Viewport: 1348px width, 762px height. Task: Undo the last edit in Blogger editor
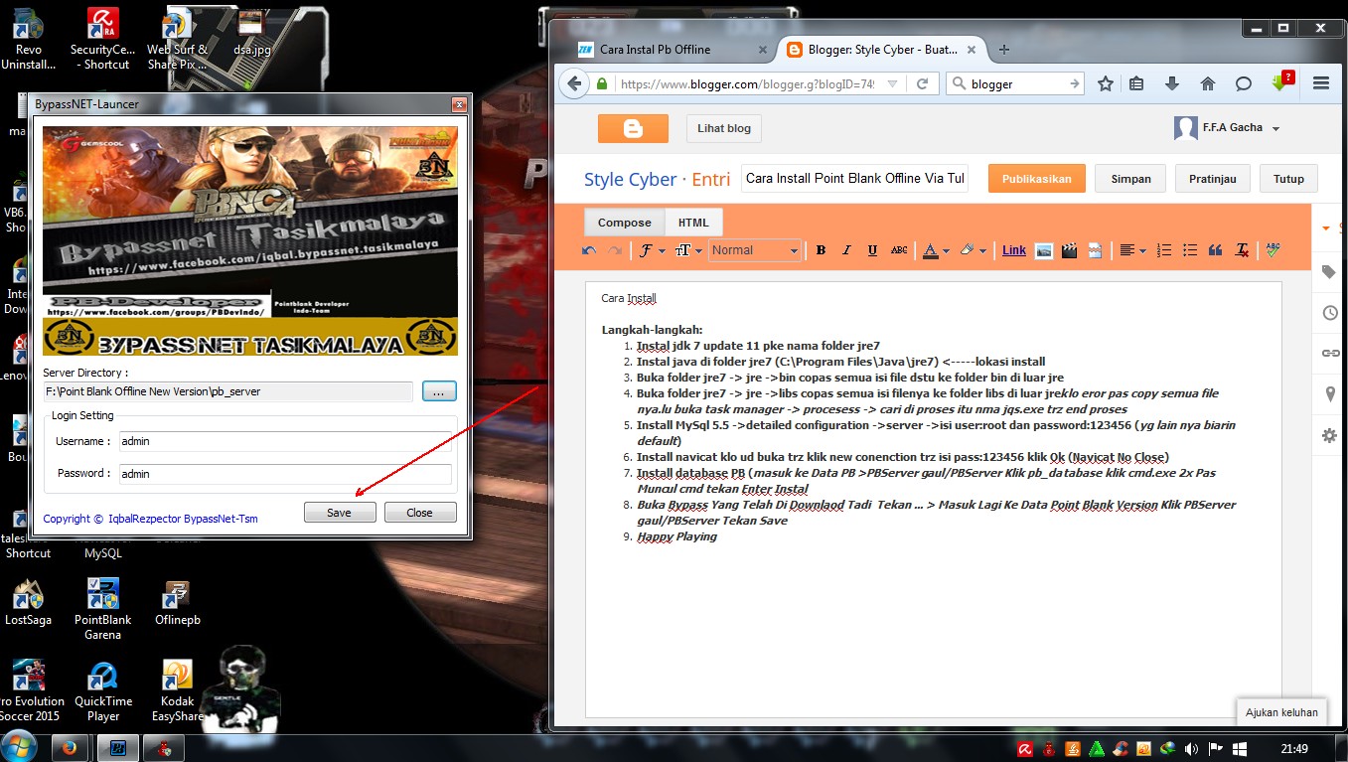coord(589,250)
